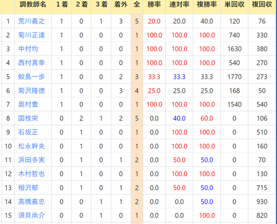Open trainer 高橋義忠 link
277x224 pixels.
click(x=31, y=202)
